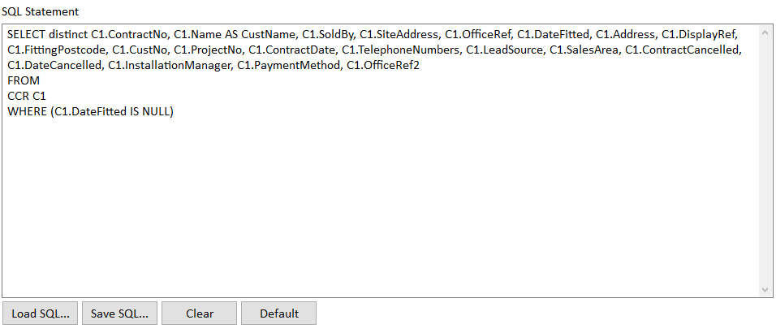Viewport: 776px width, 333px height.
Task: Click the word distinct in query
Action: [69, 35]
